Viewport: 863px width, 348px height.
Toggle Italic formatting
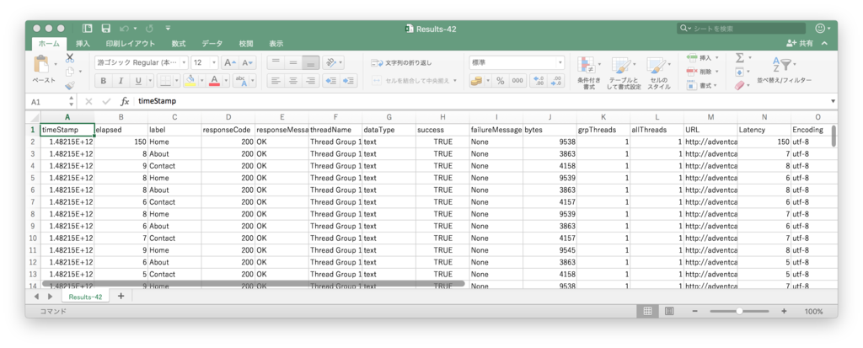121,81
